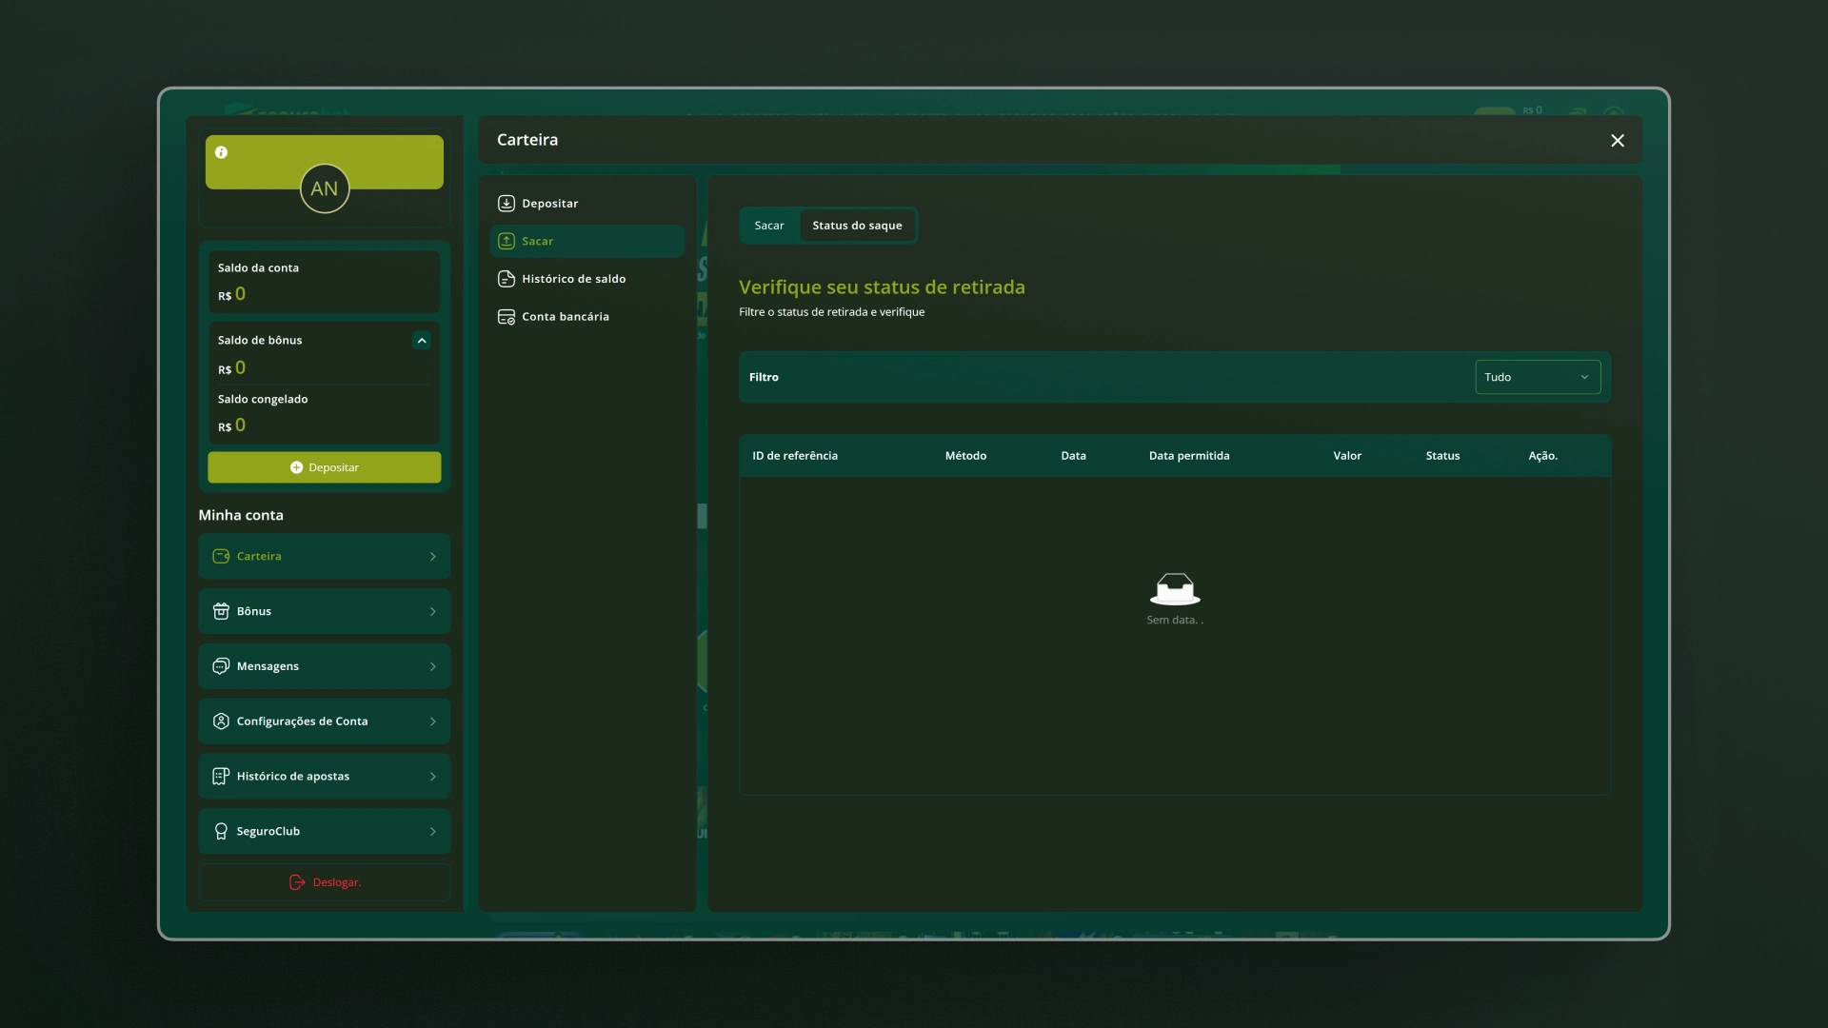Click the Carteira wallet icon in Minha conta
1828x1028 pixels.
click(x=220, y=556)
